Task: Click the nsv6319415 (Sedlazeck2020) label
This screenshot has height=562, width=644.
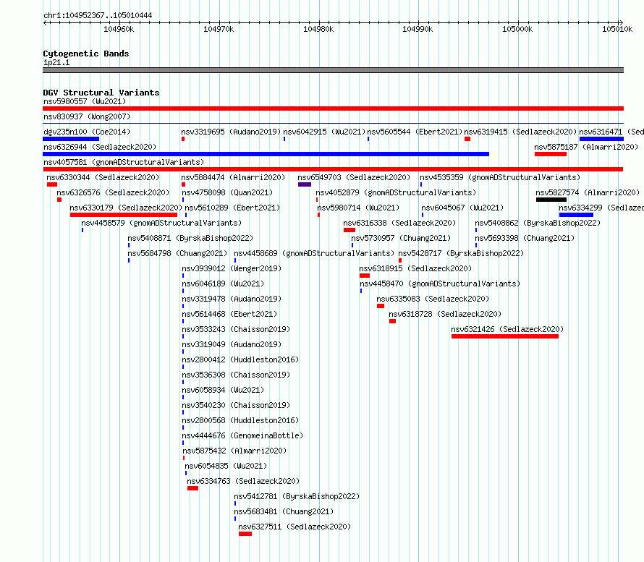Action: click(x=520, y=132)
